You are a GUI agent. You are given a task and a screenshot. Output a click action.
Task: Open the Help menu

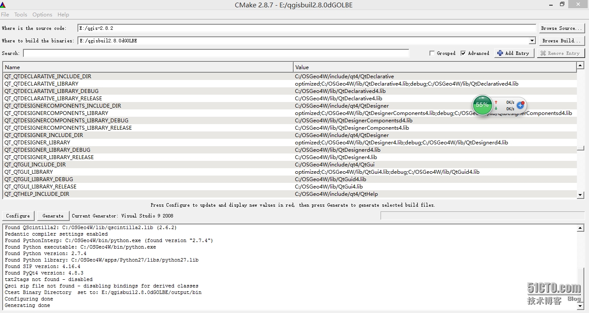[63, 14]
